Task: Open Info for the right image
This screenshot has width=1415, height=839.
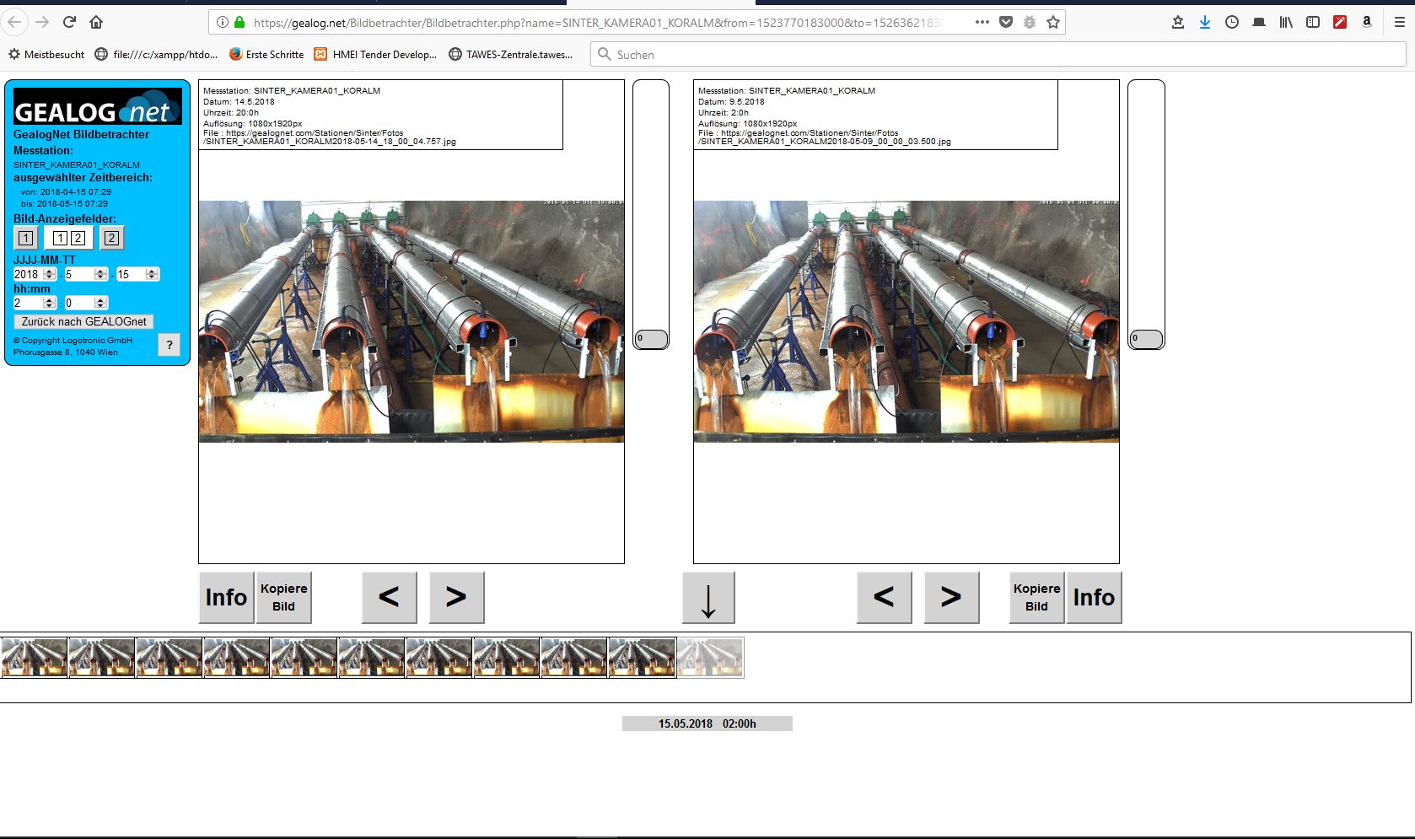Action: pyautogui.click(x=1094, y=597)
